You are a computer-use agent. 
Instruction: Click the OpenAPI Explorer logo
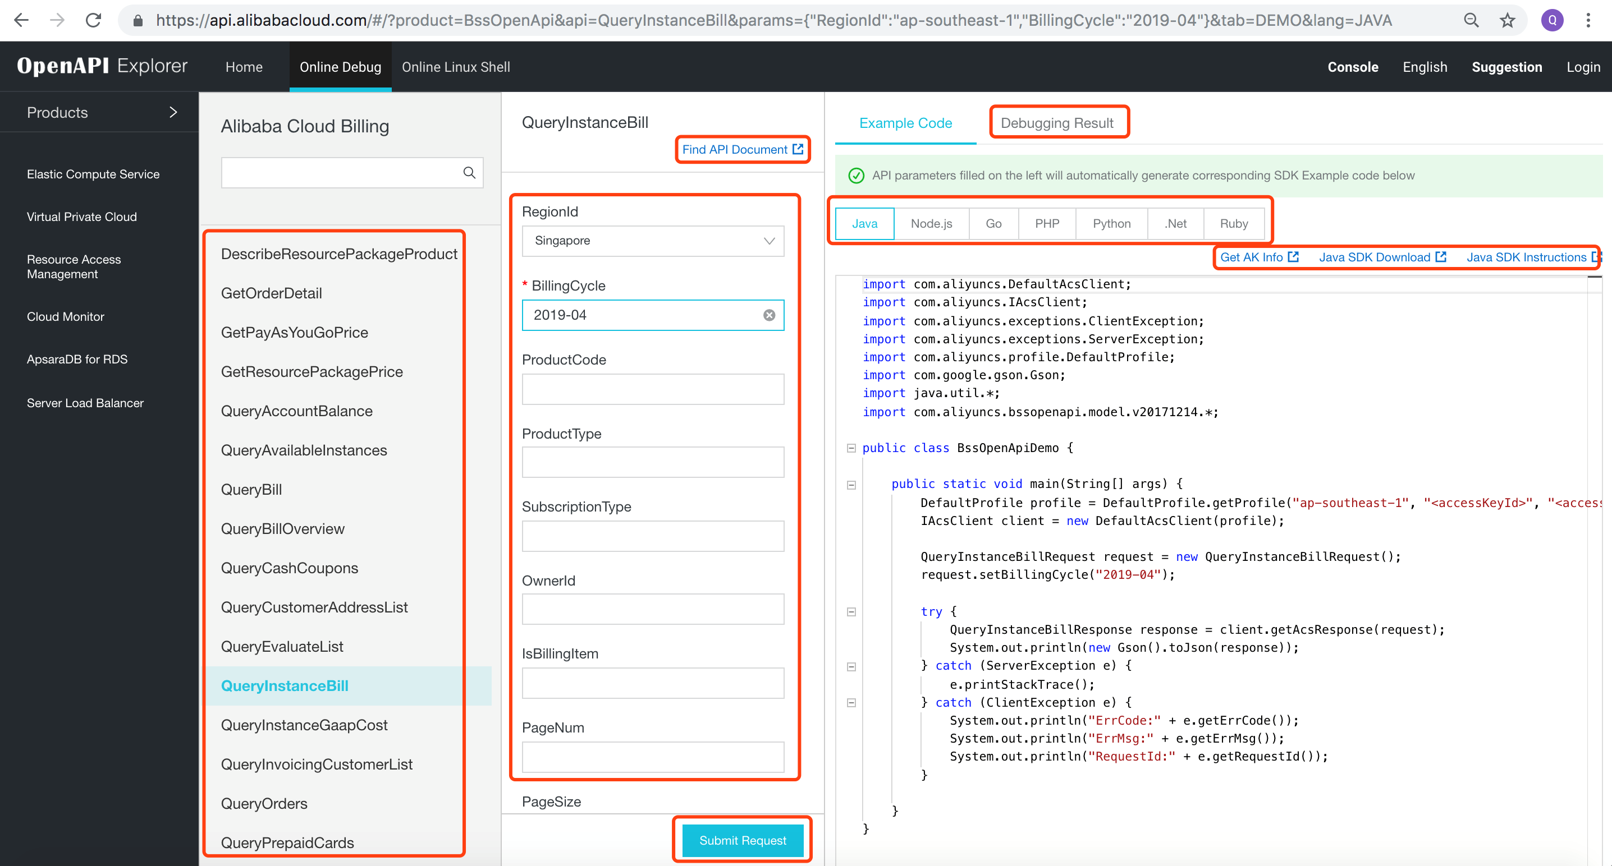point(102,66)
